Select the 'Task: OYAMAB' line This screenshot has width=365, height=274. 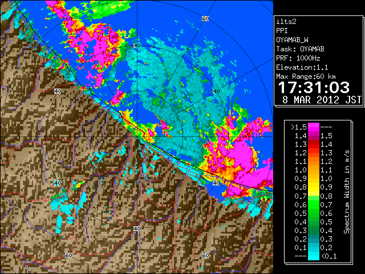tap(301, 49)
